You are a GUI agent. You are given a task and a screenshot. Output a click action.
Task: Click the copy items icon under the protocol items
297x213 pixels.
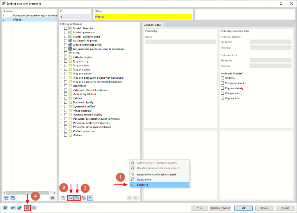(x=63, y=198)
